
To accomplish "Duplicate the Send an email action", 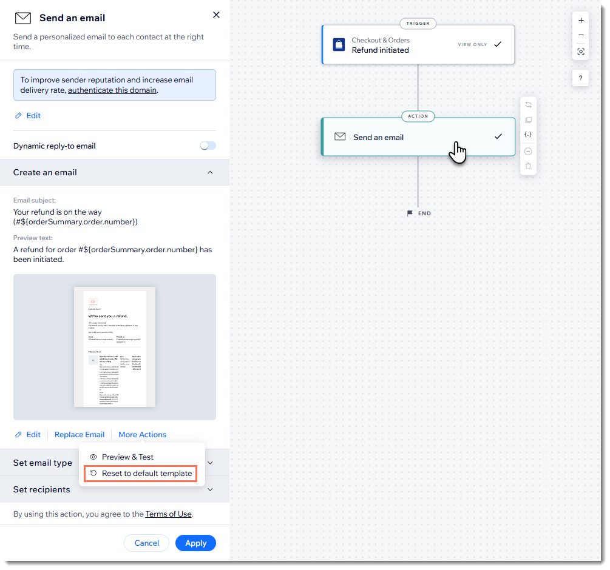I will click(x=528, y=121).
